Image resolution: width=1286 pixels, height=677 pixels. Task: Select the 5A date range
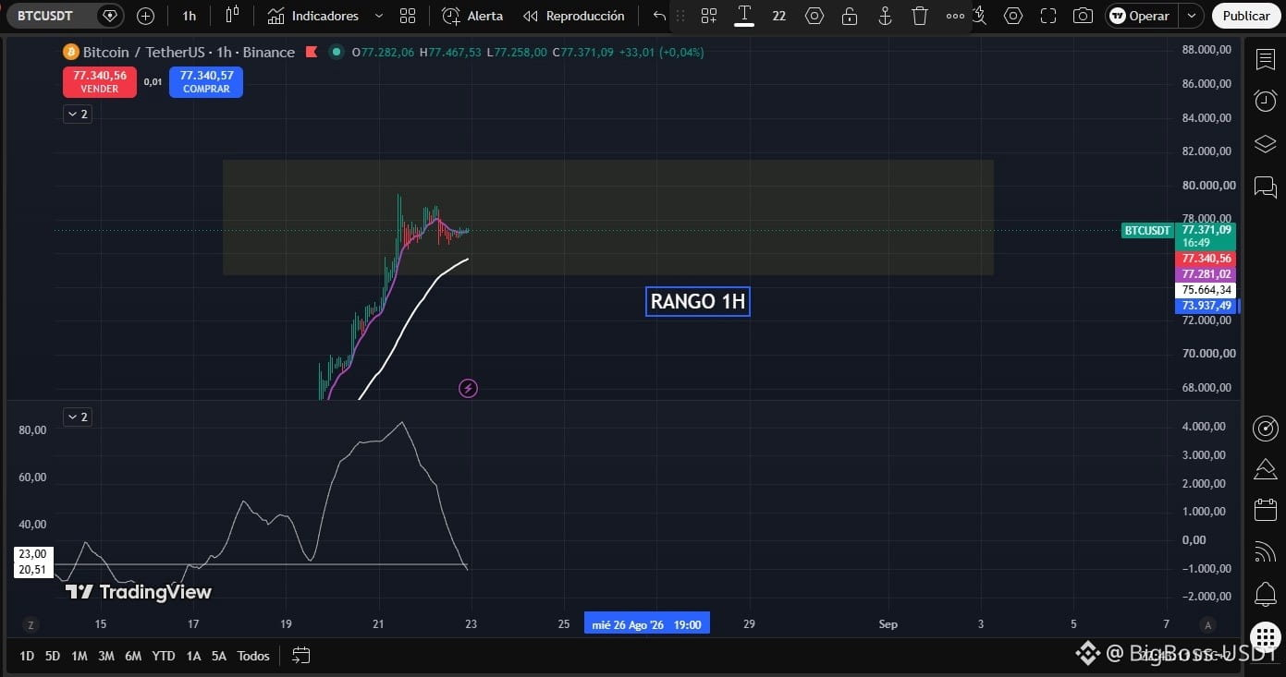[x=219, y=656]
